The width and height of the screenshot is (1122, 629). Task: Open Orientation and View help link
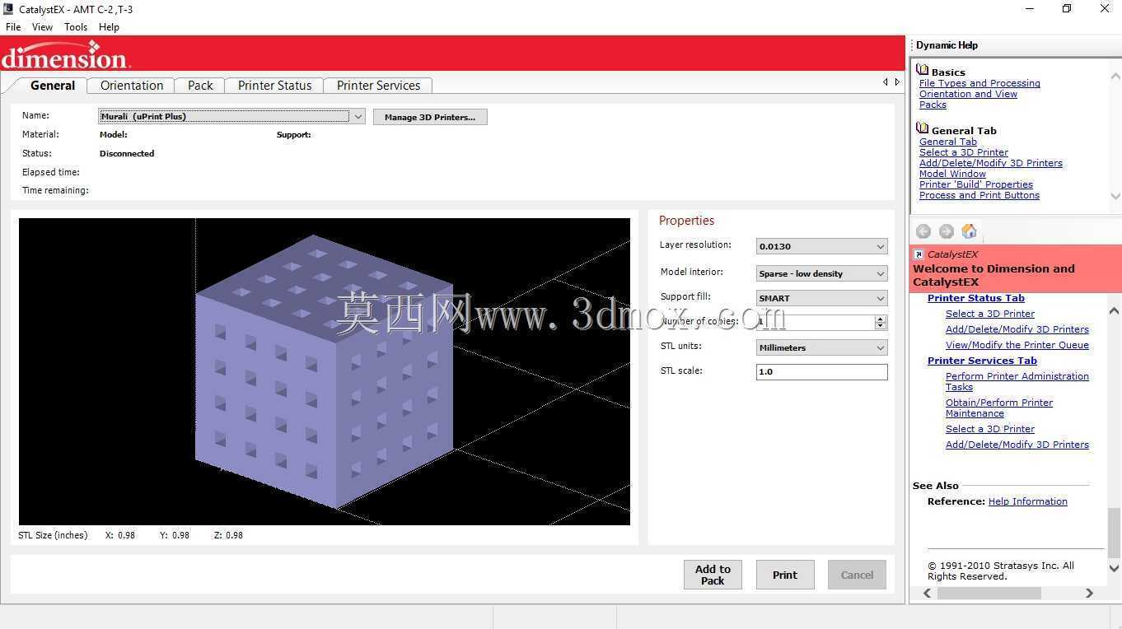(968, 94)
